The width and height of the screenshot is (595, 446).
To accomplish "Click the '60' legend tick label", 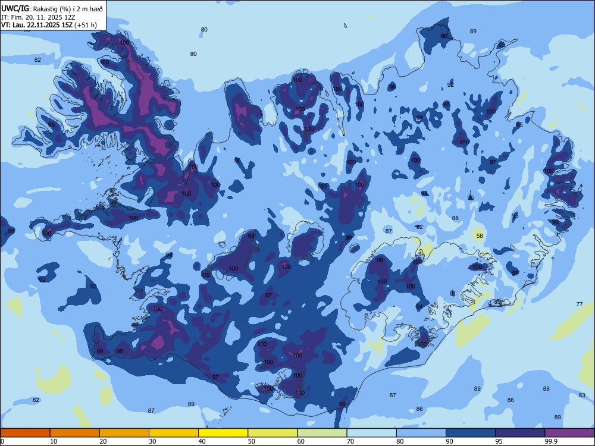I will 301,441.
